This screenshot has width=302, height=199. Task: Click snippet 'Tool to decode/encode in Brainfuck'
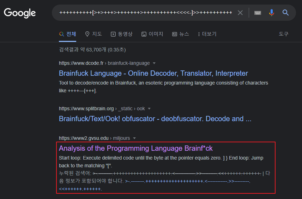tap(163, 87)
